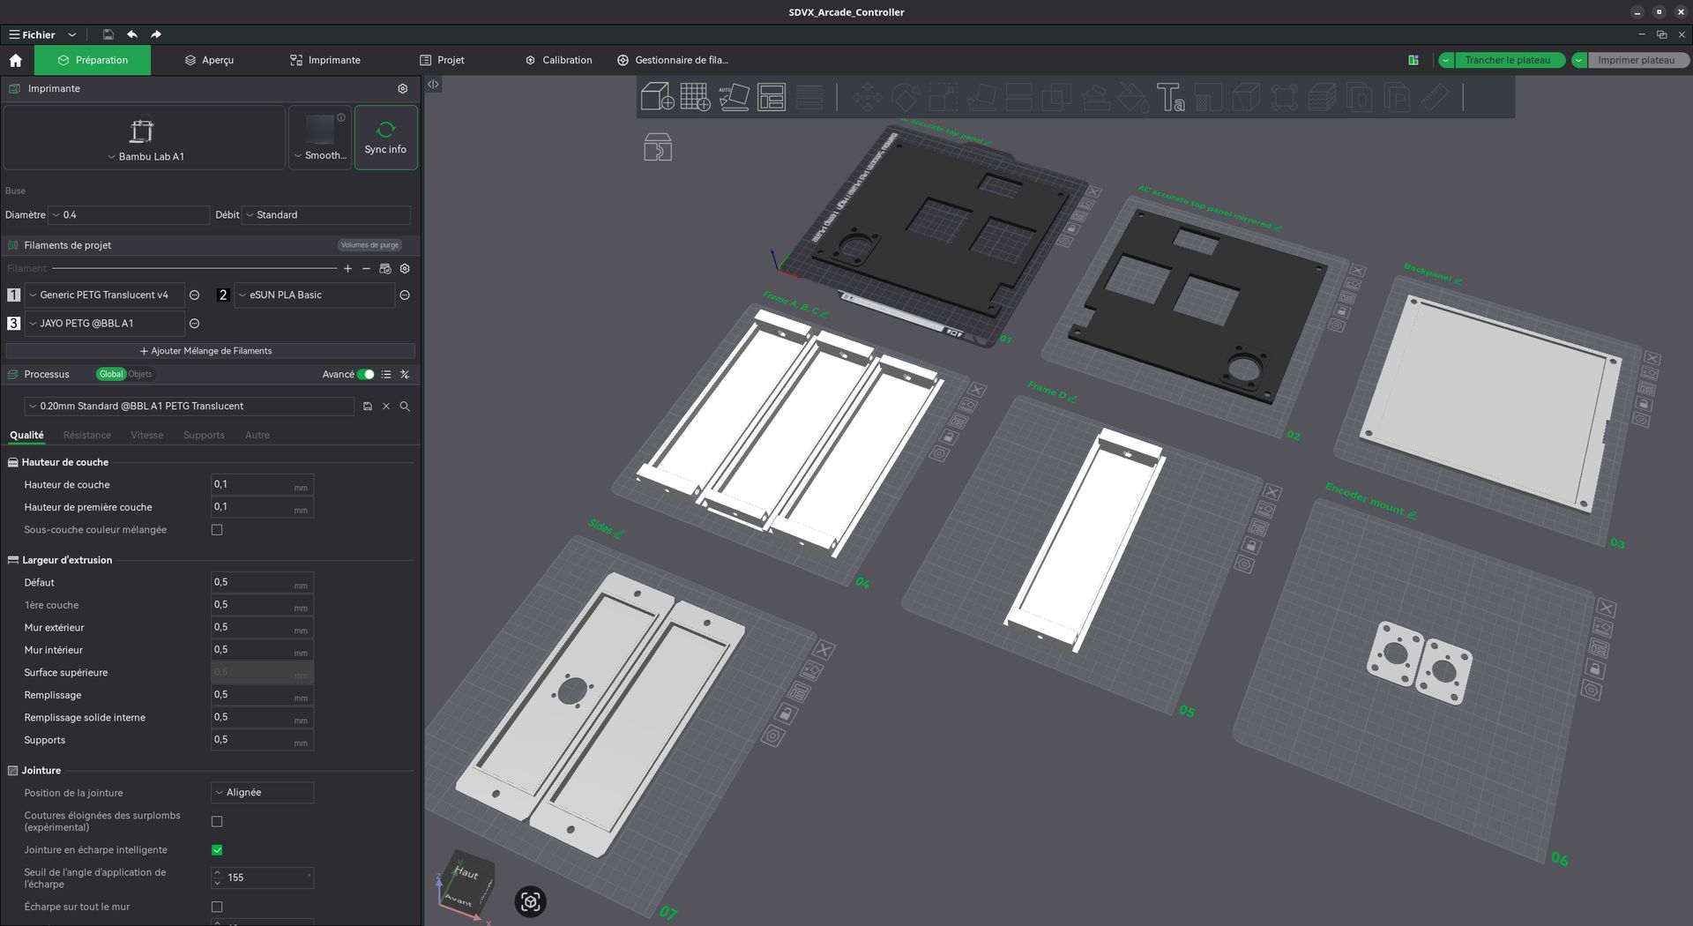Click the home icon
This screenshot has height=926, width=1693.
16,60
